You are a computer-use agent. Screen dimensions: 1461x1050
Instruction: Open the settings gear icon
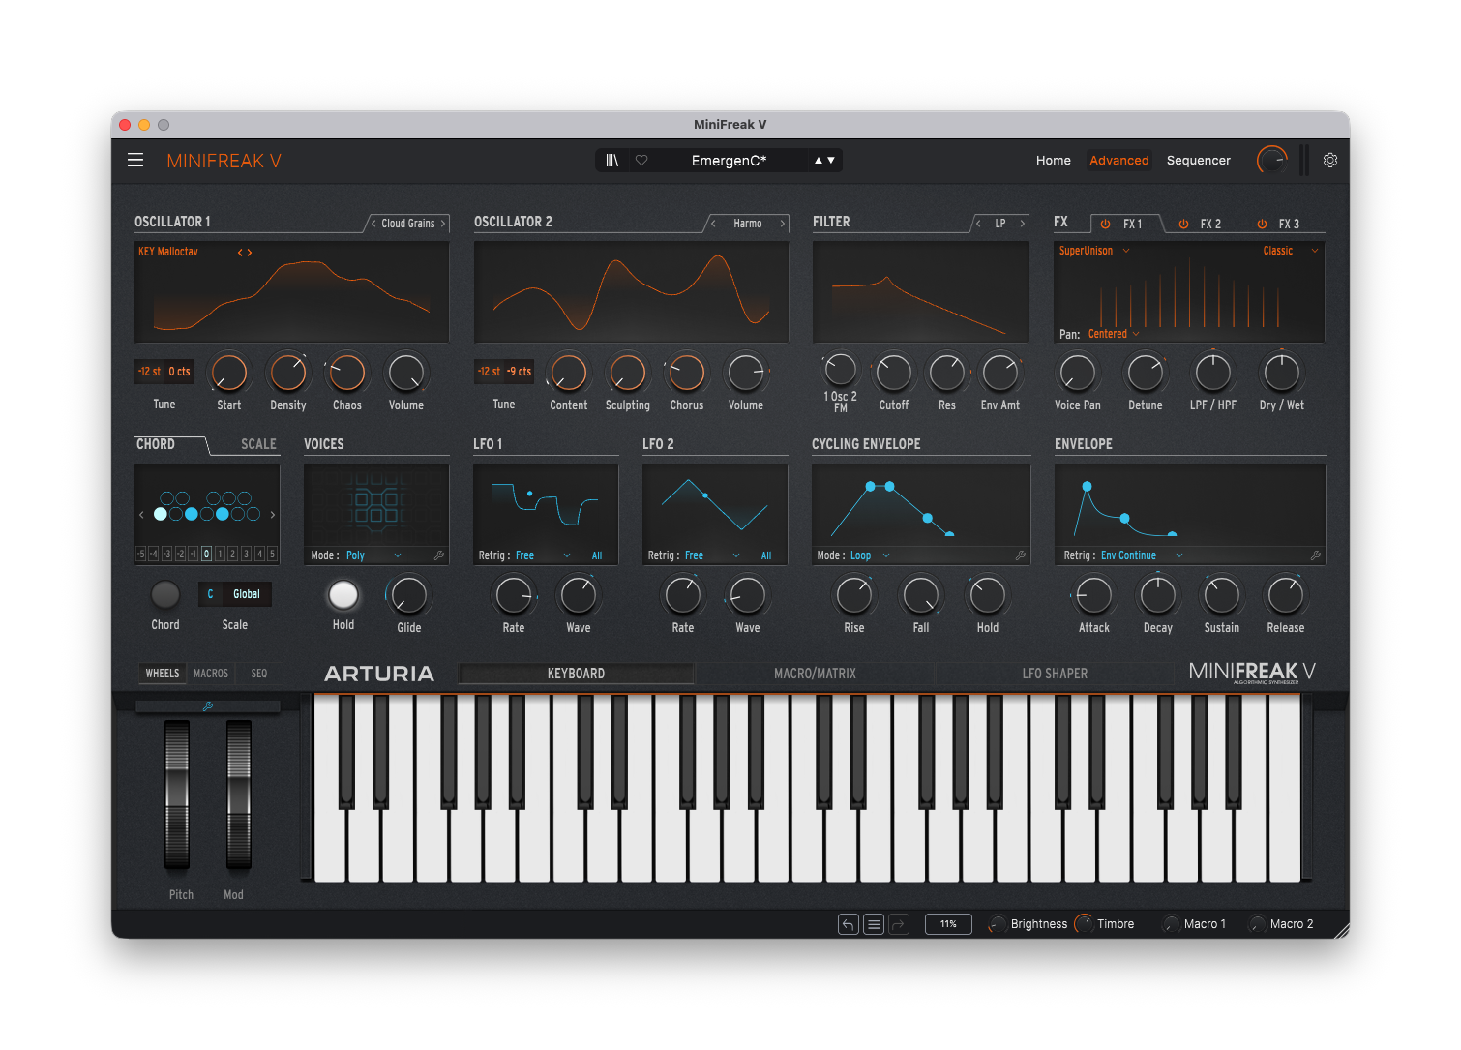pyautogui.click(x=1330, y=161)
